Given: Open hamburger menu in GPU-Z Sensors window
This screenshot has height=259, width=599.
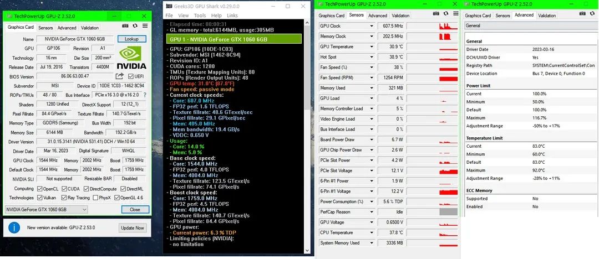Looking at the screenshot, I should 455,14.
